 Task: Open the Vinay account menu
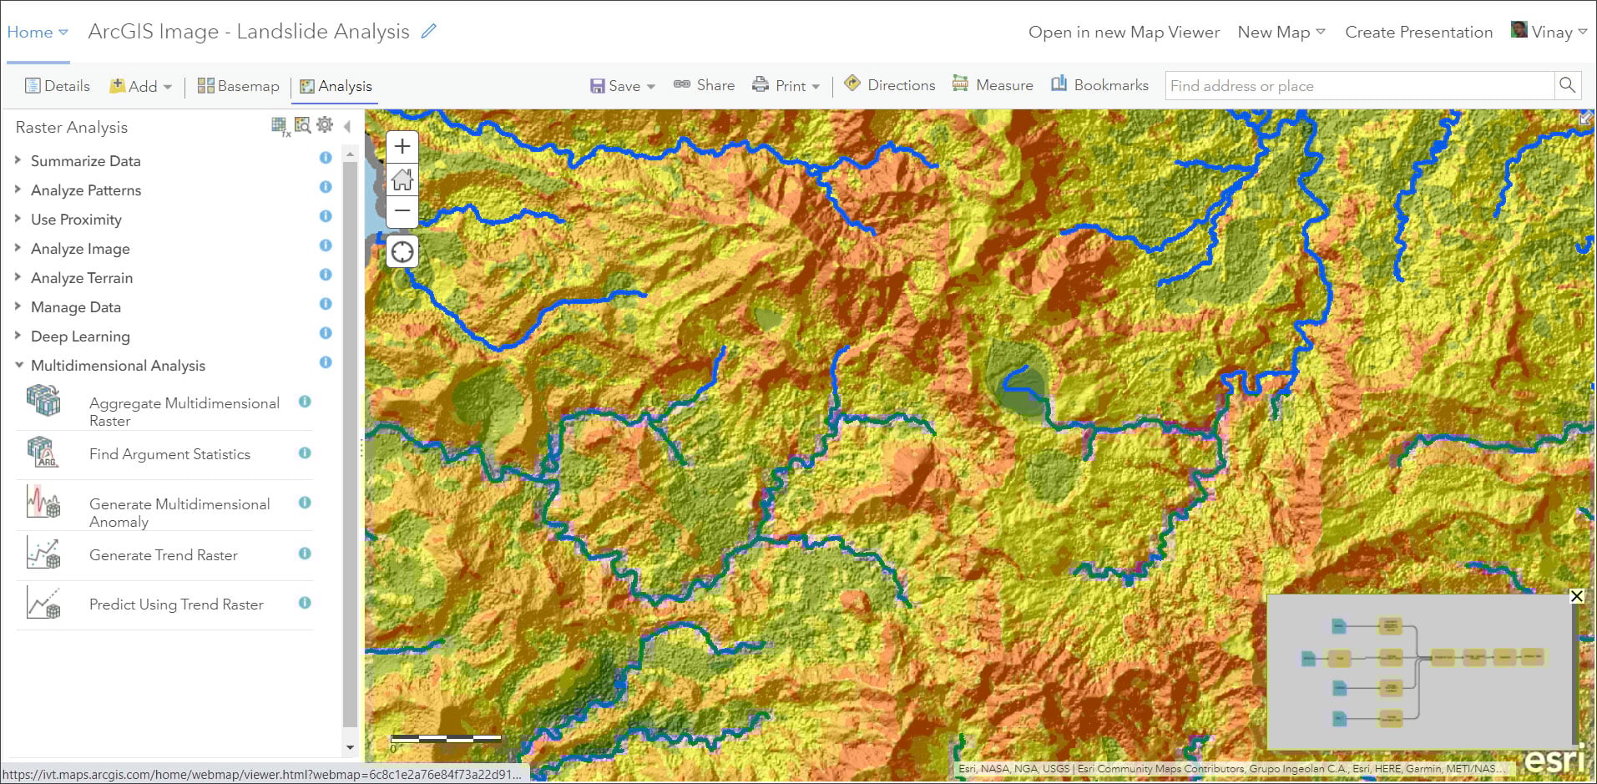click(1549, 32)
